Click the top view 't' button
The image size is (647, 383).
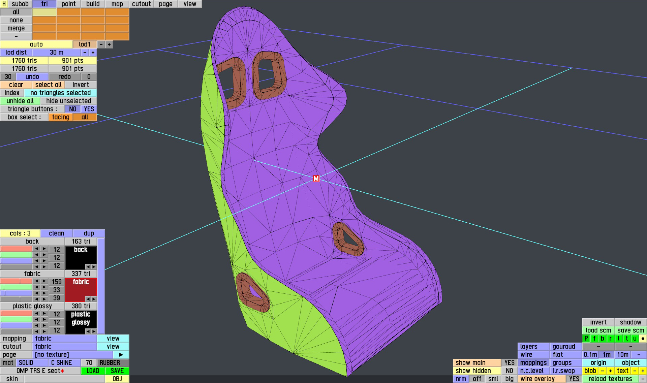626,339
